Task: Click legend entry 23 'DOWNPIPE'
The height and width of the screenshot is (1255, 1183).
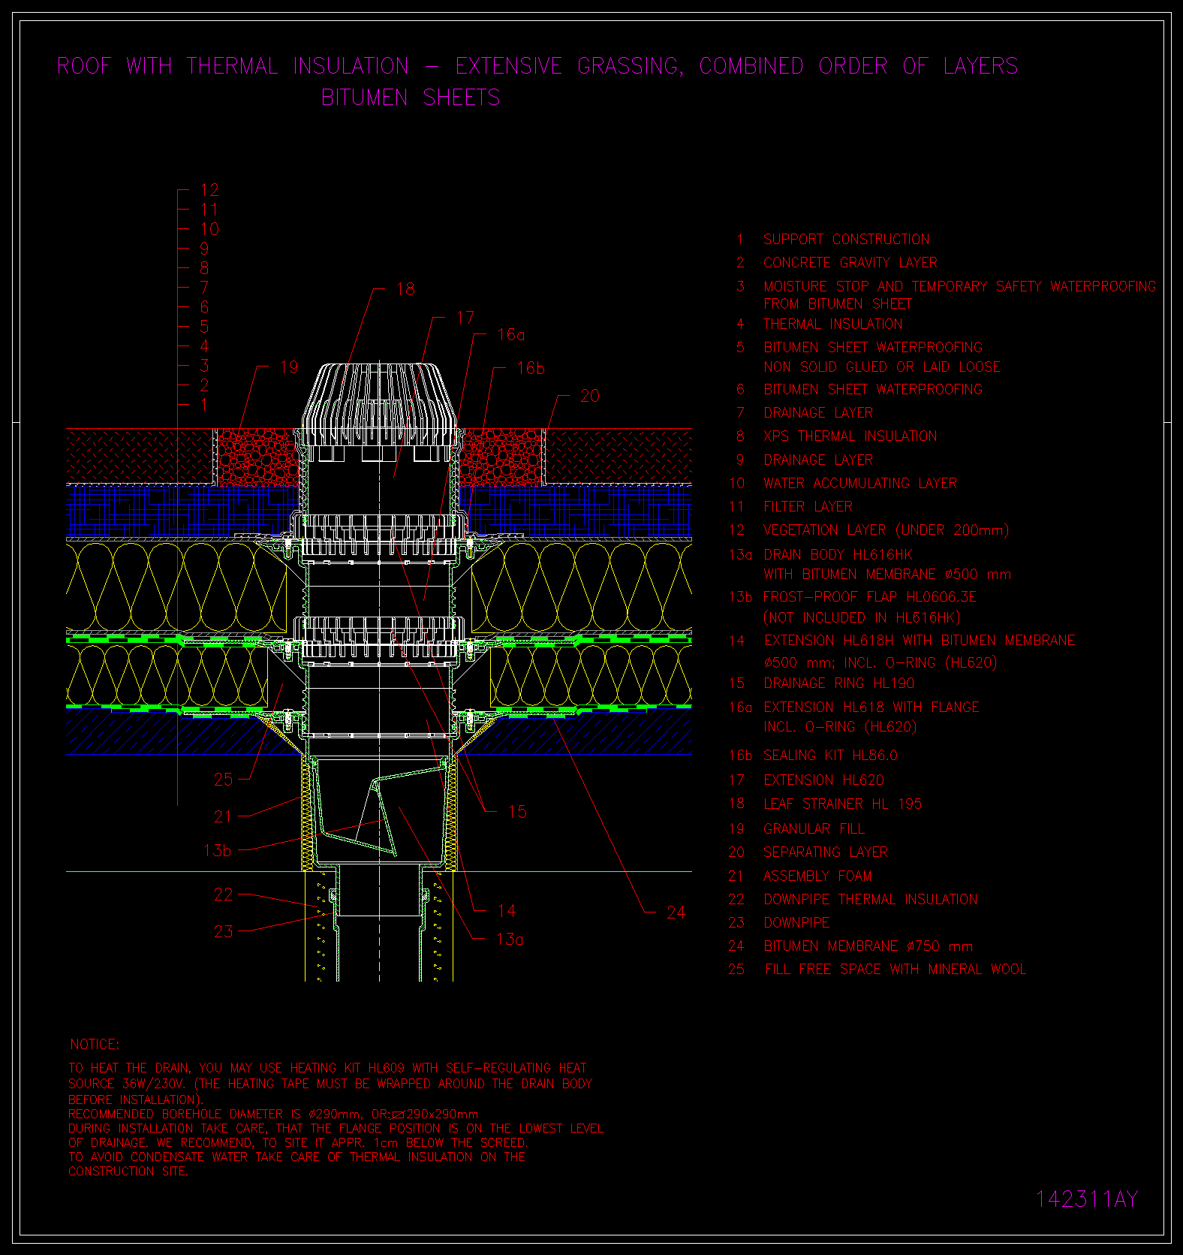Action: click(x=797, y=923)
